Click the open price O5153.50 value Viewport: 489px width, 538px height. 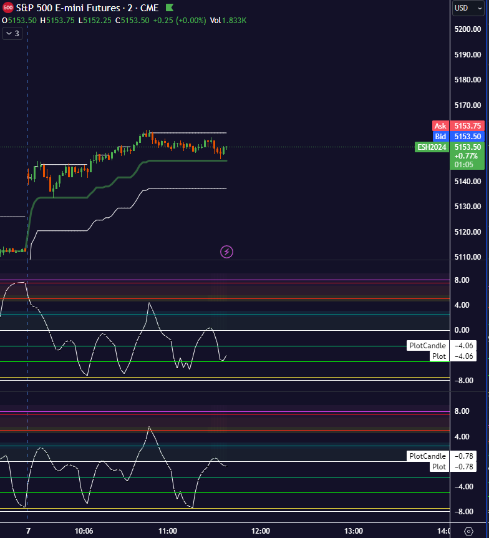pos(19,21)
